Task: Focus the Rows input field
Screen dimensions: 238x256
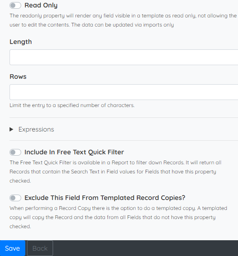Action: click(124, 92)
